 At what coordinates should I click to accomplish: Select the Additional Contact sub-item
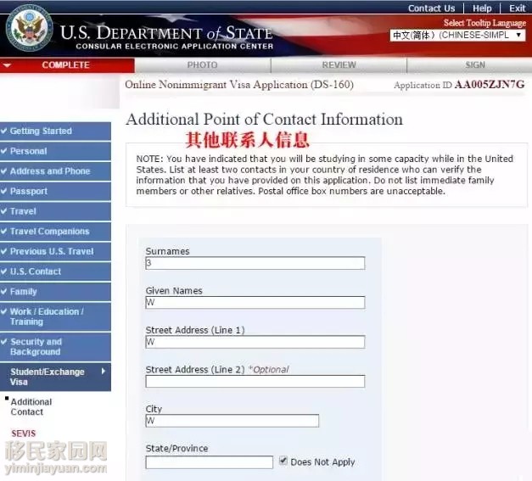(31, 406)
